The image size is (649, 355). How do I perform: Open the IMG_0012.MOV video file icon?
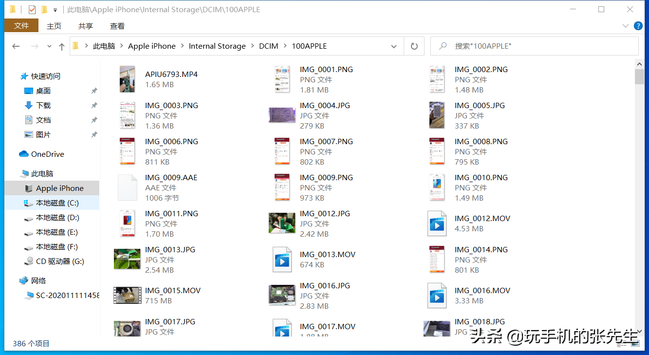pos(437,224)
